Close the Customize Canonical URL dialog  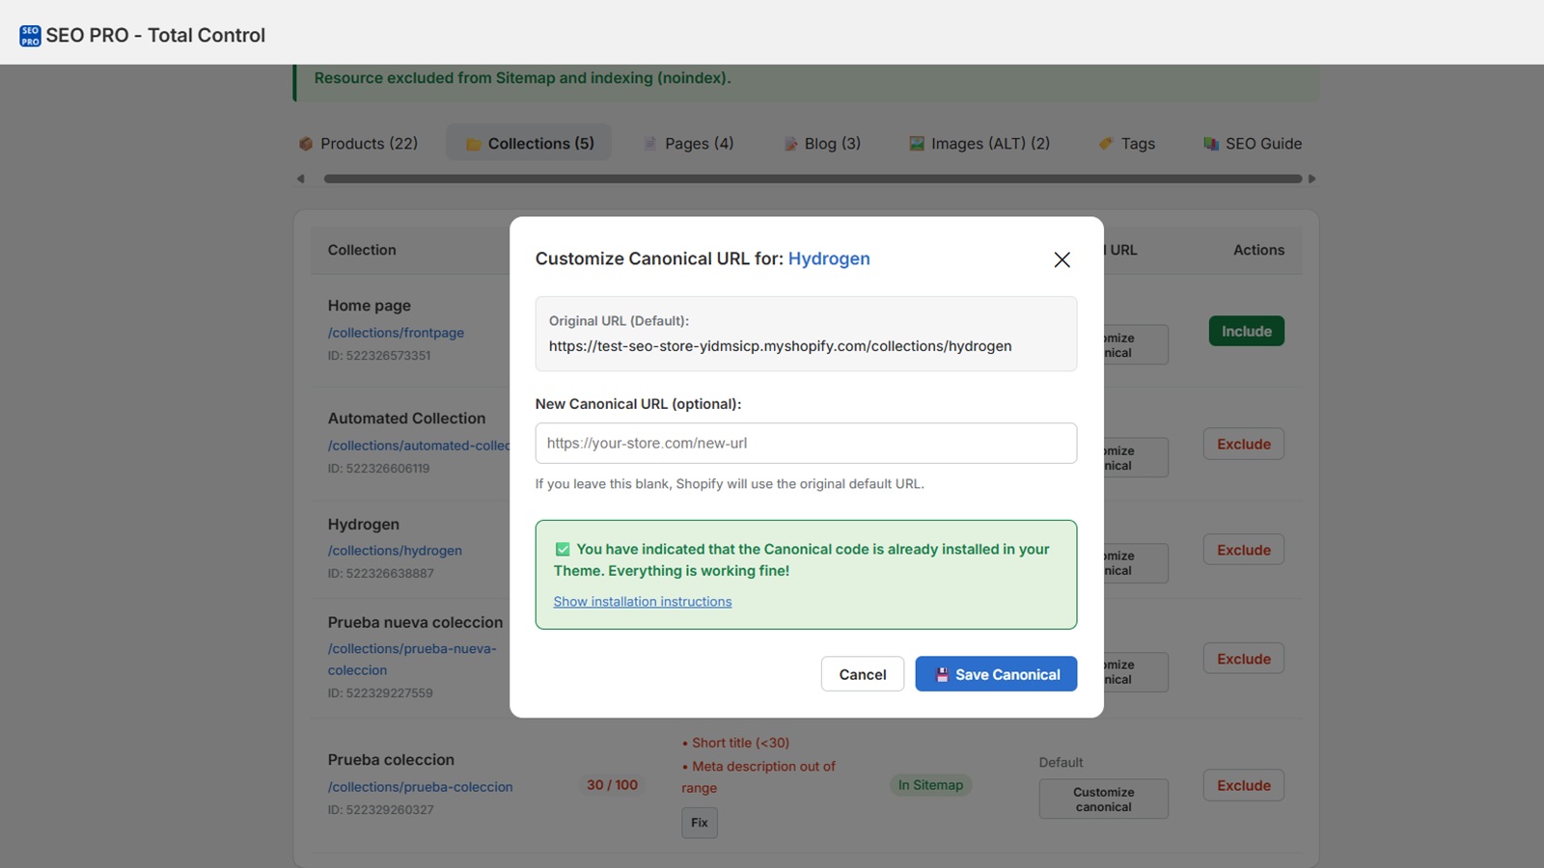(1061, 259)
